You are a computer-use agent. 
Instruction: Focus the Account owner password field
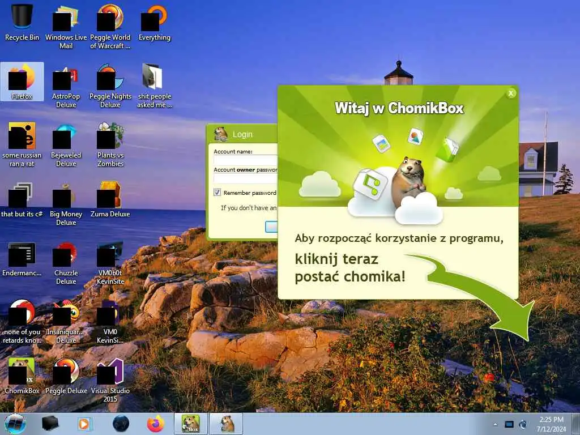pos(245,178)
